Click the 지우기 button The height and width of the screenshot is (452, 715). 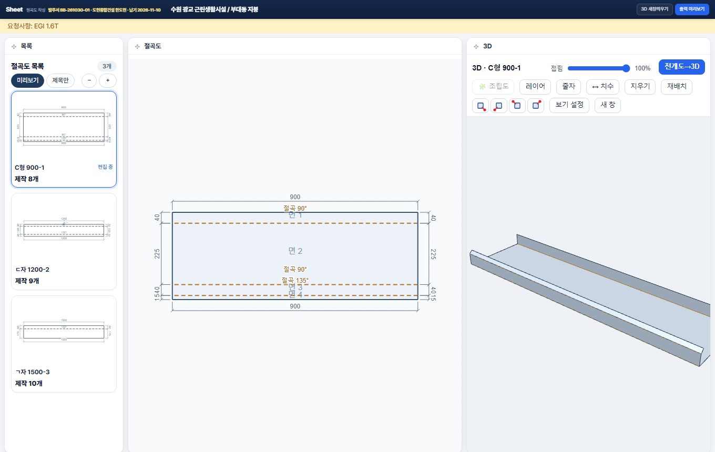(x=640, y=87)
